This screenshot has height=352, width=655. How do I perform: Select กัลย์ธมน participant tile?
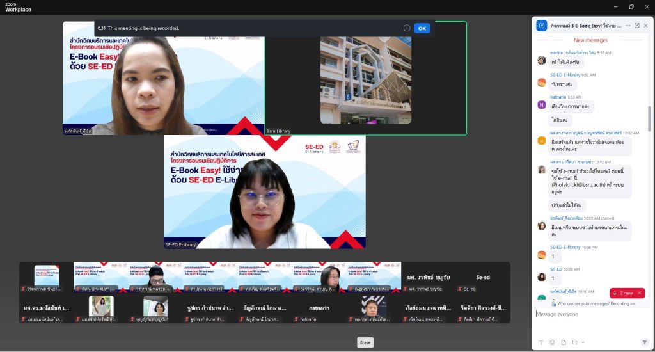coord(429,309)
